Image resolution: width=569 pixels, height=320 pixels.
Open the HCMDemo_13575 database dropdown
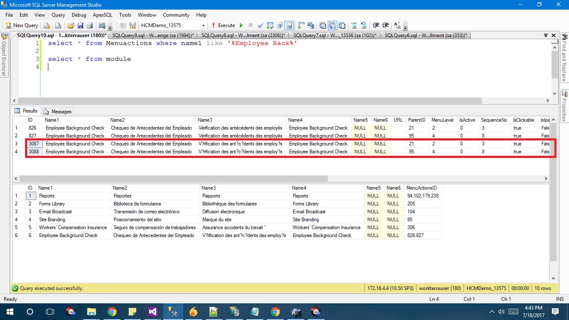(203, 25)
